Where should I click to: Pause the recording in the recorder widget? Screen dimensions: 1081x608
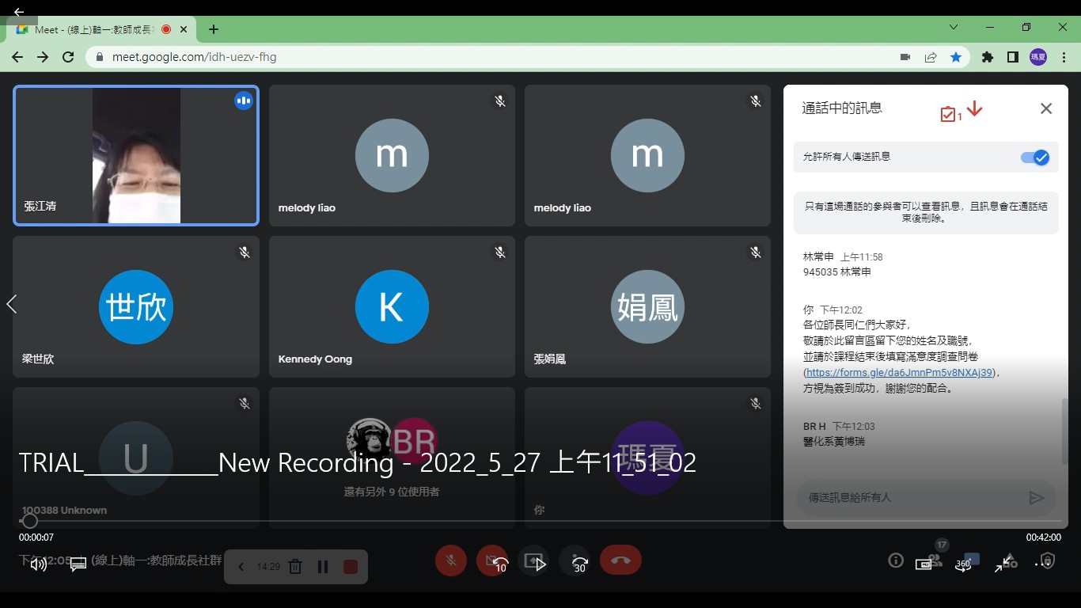pyautogui.click(x=323, y=567)
